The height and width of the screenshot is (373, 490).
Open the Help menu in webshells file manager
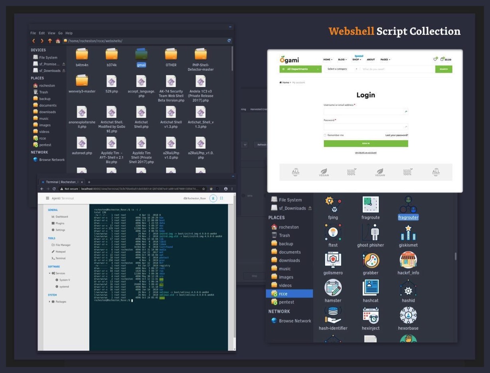tap(69, 33)
